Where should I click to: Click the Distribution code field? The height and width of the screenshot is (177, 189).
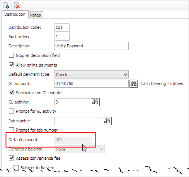[x=62, y=27]
